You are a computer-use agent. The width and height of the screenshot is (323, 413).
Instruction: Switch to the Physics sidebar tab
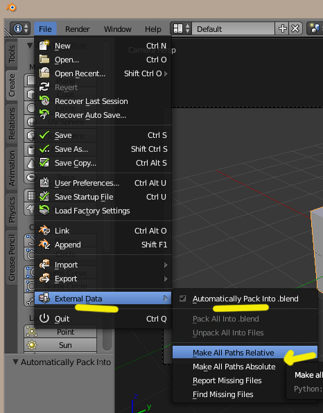coord(12,210)
